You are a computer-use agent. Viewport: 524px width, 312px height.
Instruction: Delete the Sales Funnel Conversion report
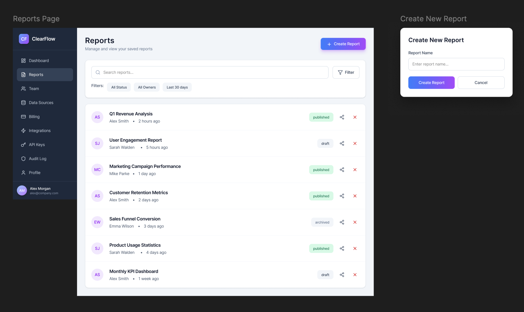[x=355, y=222]
